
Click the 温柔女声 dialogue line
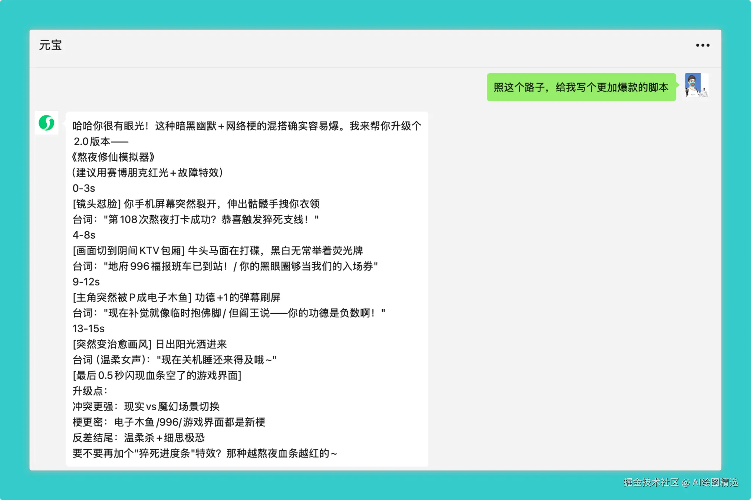tap(174, 360)
